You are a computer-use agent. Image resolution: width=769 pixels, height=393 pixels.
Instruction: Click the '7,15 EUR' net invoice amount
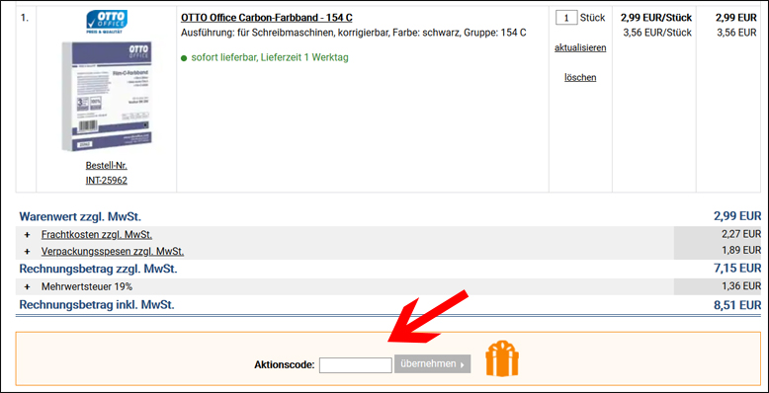pyautogui.click(x=737, y=269)
